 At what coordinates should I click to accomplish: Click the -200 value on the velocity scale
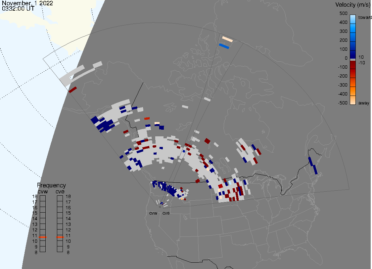tap(343, 76)
